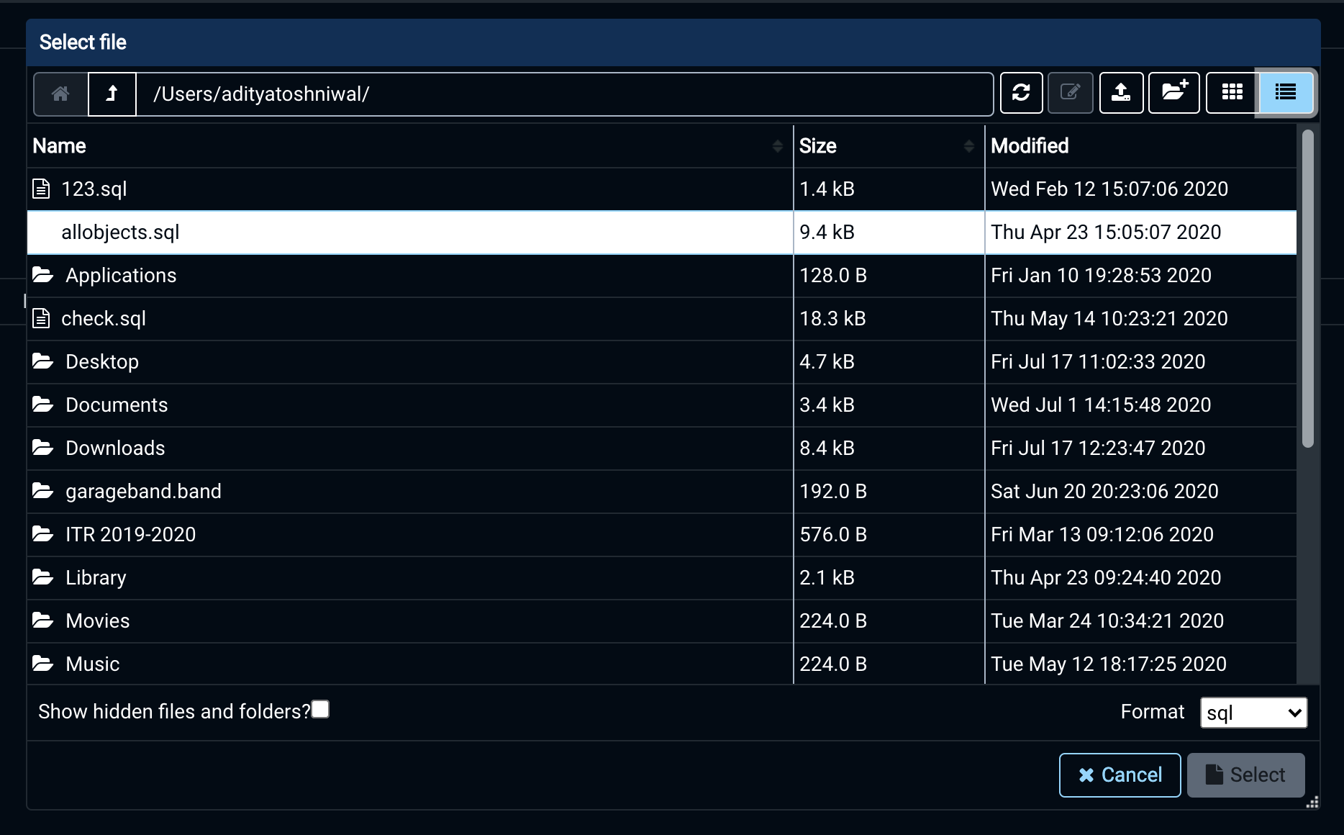Go up one directory level
The width and height of the screenshot is (1344, 835).
tap(112, 94)
